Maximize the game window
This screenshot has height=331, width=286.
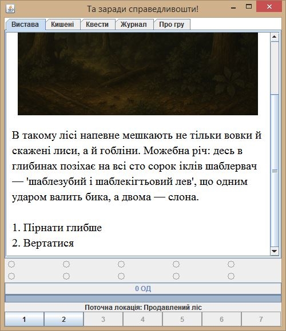click(249, 6)
